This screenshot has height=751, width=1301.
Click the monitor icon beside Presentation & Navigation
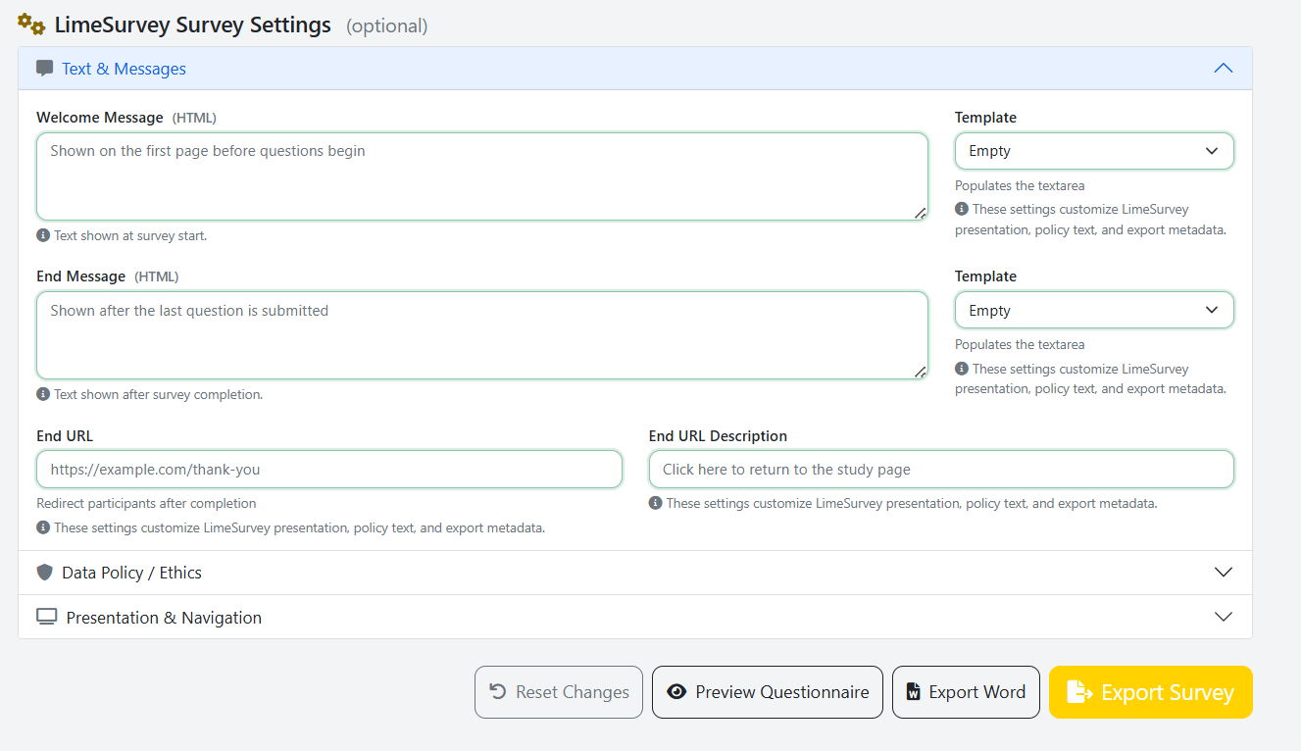click(47, 617)
